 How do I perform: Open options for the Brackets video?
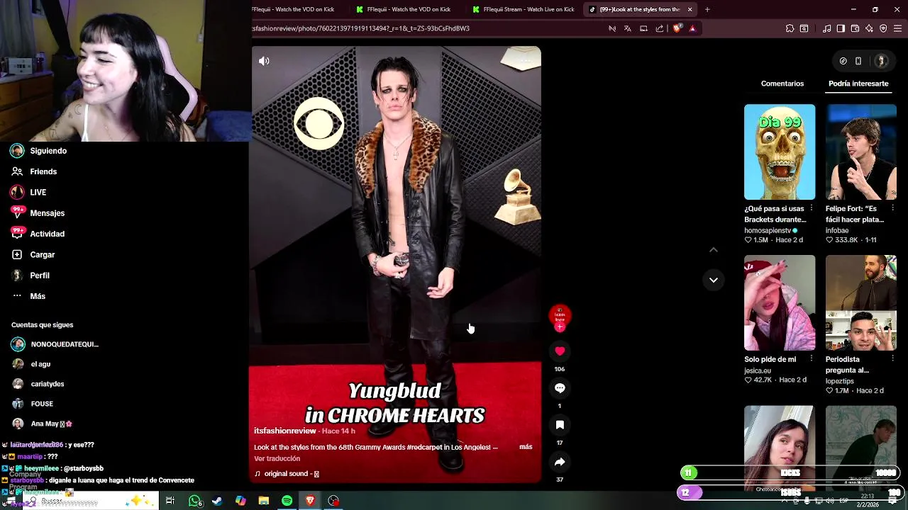[x=812, y=209]
